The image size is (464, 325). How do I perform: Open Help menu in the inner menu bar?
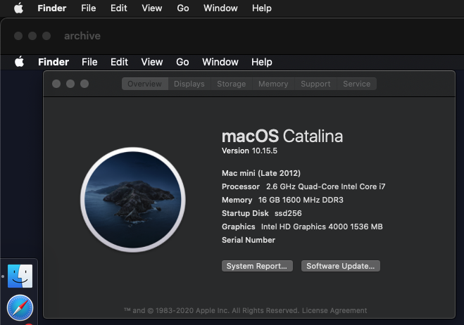262,62
